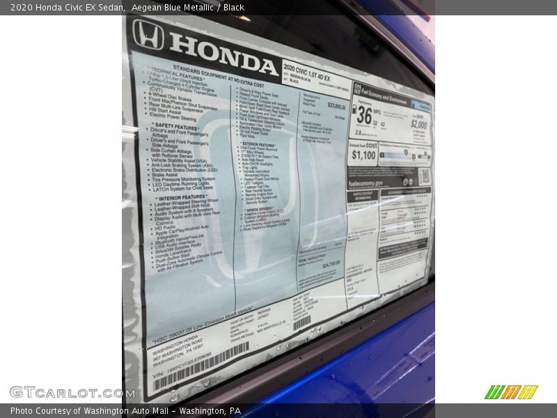The height and width of the screenshot is (418, 557).
Task: Click the '$1,100' annual fuel cost
Action: 363,155
